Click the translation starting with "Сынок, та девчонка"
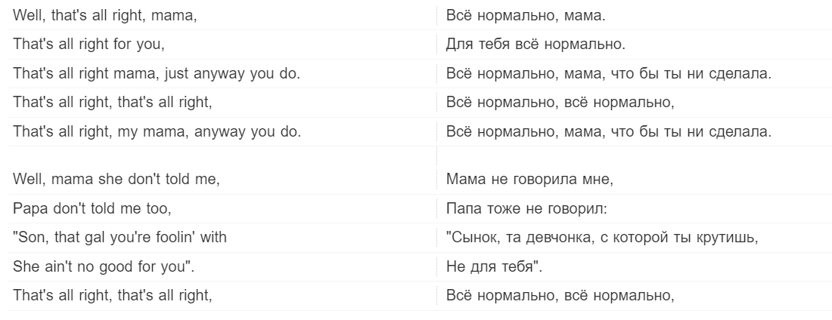 point(602,238)
